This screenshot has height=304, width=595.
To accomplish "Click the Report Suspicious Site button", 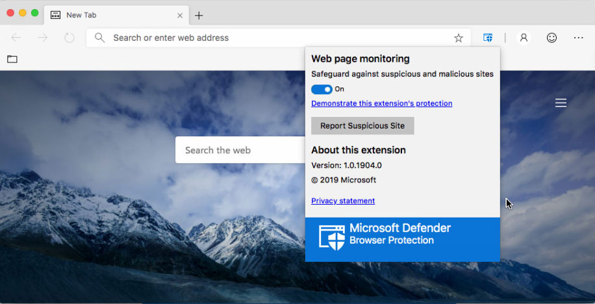I will 362,125.
